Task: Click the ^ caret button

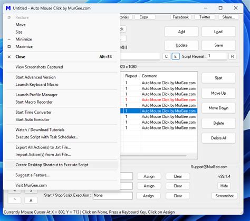Action: click(x=15, y=200)
